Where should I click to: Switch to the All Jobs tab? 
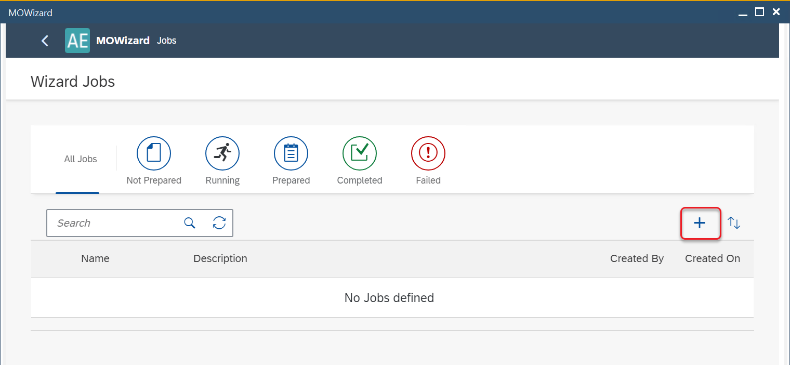point(81,159)
